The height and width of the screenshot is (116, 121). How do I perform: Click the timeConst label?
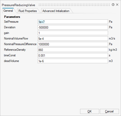click(x=10, y=55)
